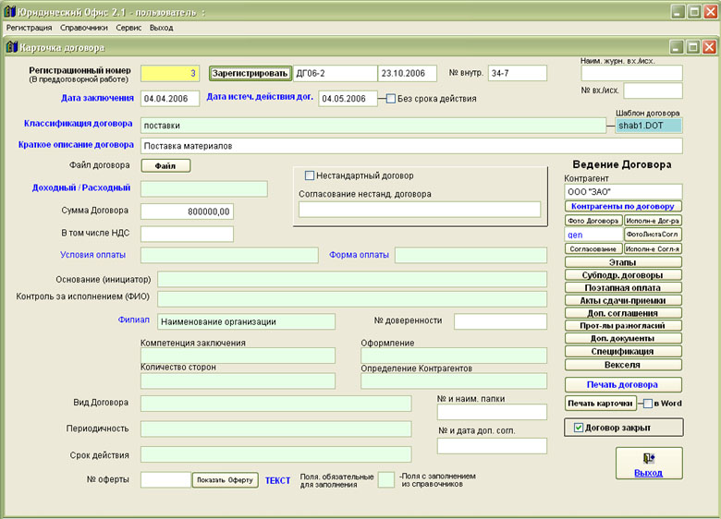The height and width of the screenshot is (519, 721).
Task: Open Контрагенты по договору
Action: tap(623, 206)
